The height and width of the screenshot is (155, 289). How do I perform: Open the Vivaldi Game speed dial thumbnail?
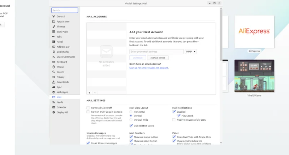pos(254,76)
